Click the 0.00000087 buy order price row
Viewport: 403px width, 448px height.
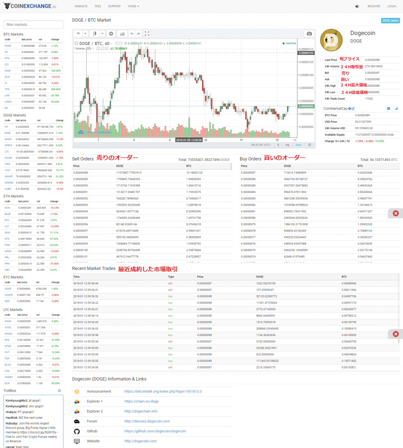pos(319,172)
